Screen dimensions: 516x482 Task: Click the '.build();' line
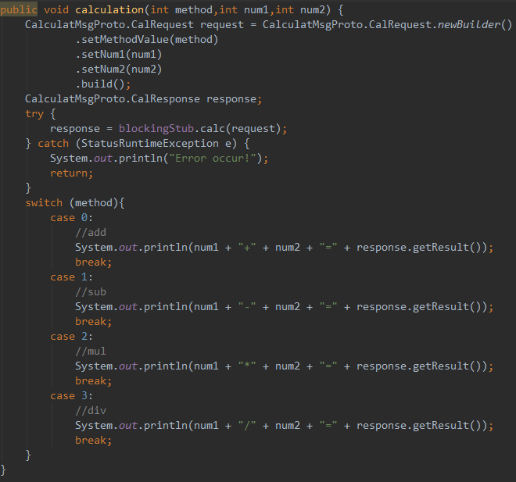click(x=103, y=84)
